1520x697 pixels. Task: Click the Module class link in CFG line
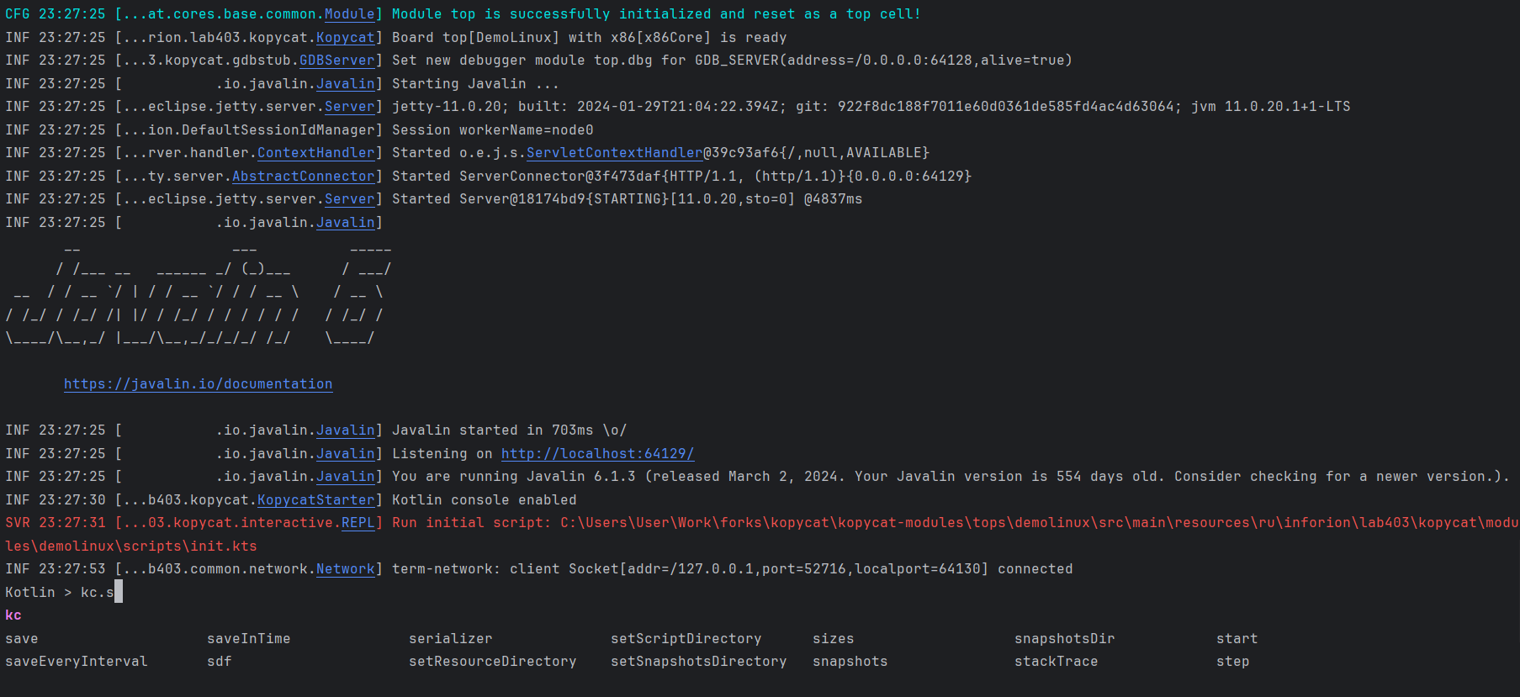[350, 14]
